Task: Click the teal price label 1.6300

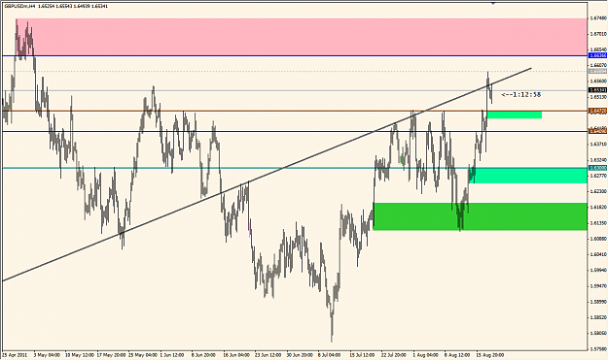Action: click(x=597, y=168)
